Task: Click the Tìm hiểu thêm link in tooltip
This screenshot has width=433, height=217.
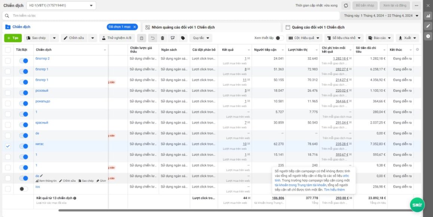Action: click(334, 190)
